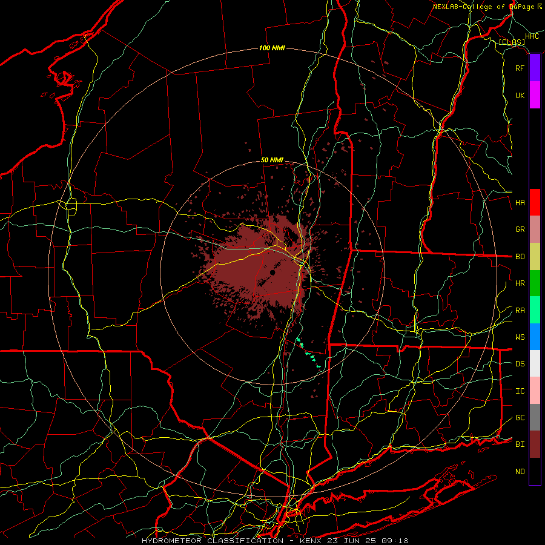Click the ND legend label
This screenshot has height=545, width=545.
pyautogui.click(x=520, y=472)
